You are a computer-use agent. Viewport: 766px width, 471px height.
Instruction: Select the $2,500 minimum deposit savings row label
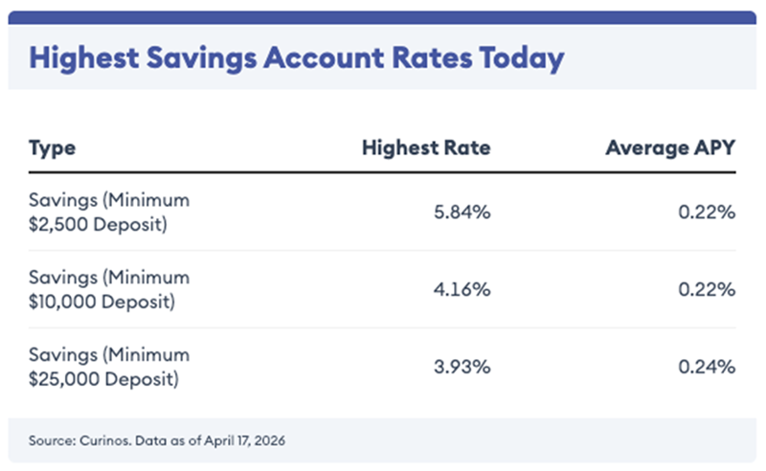tap(109, 212)
